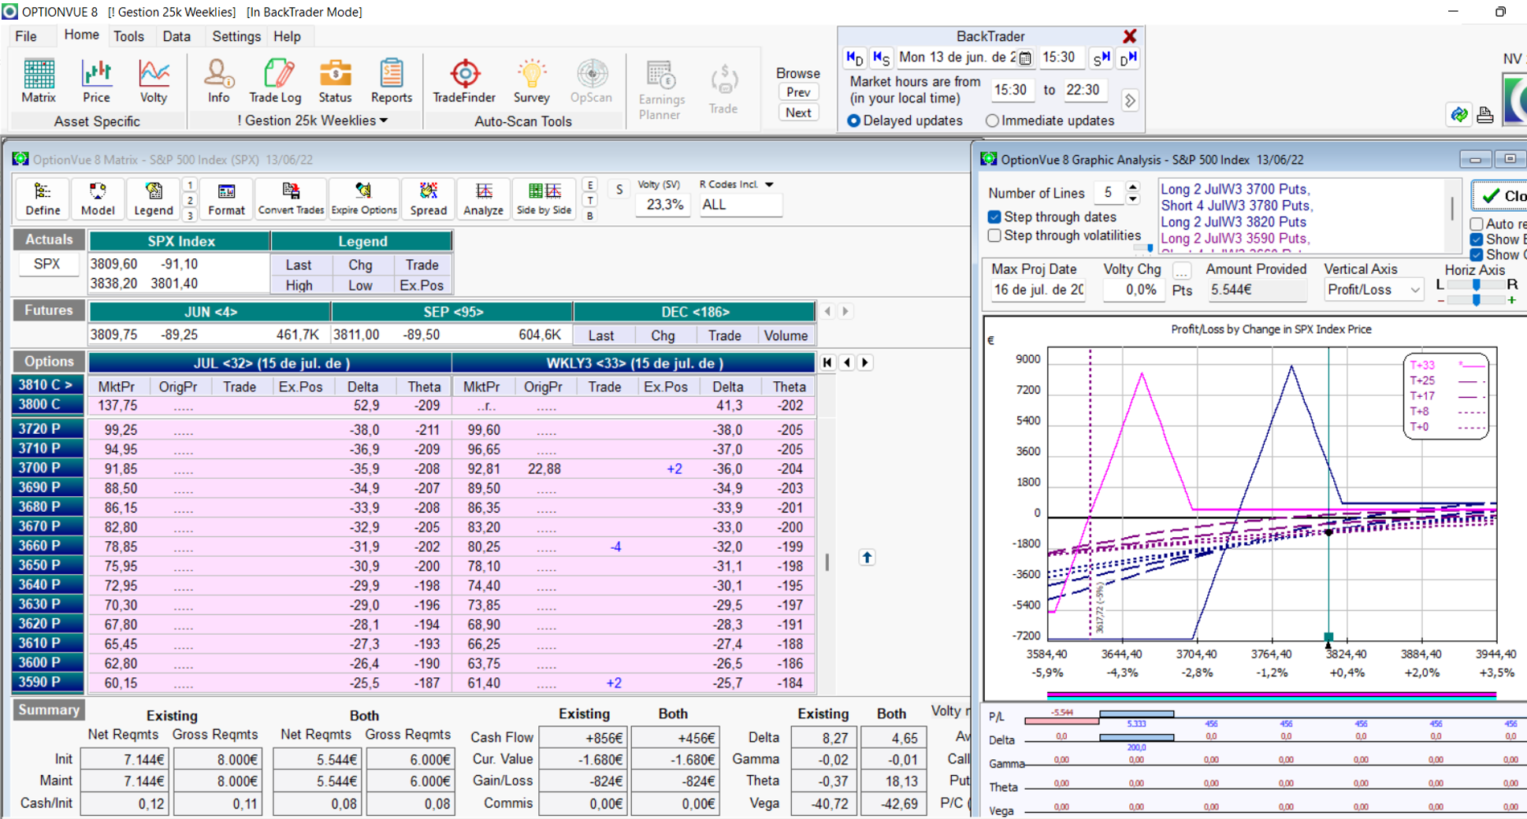Open the Price chart icon
Viewport: 1527px width, 819px height.
(x=96, y=80)
